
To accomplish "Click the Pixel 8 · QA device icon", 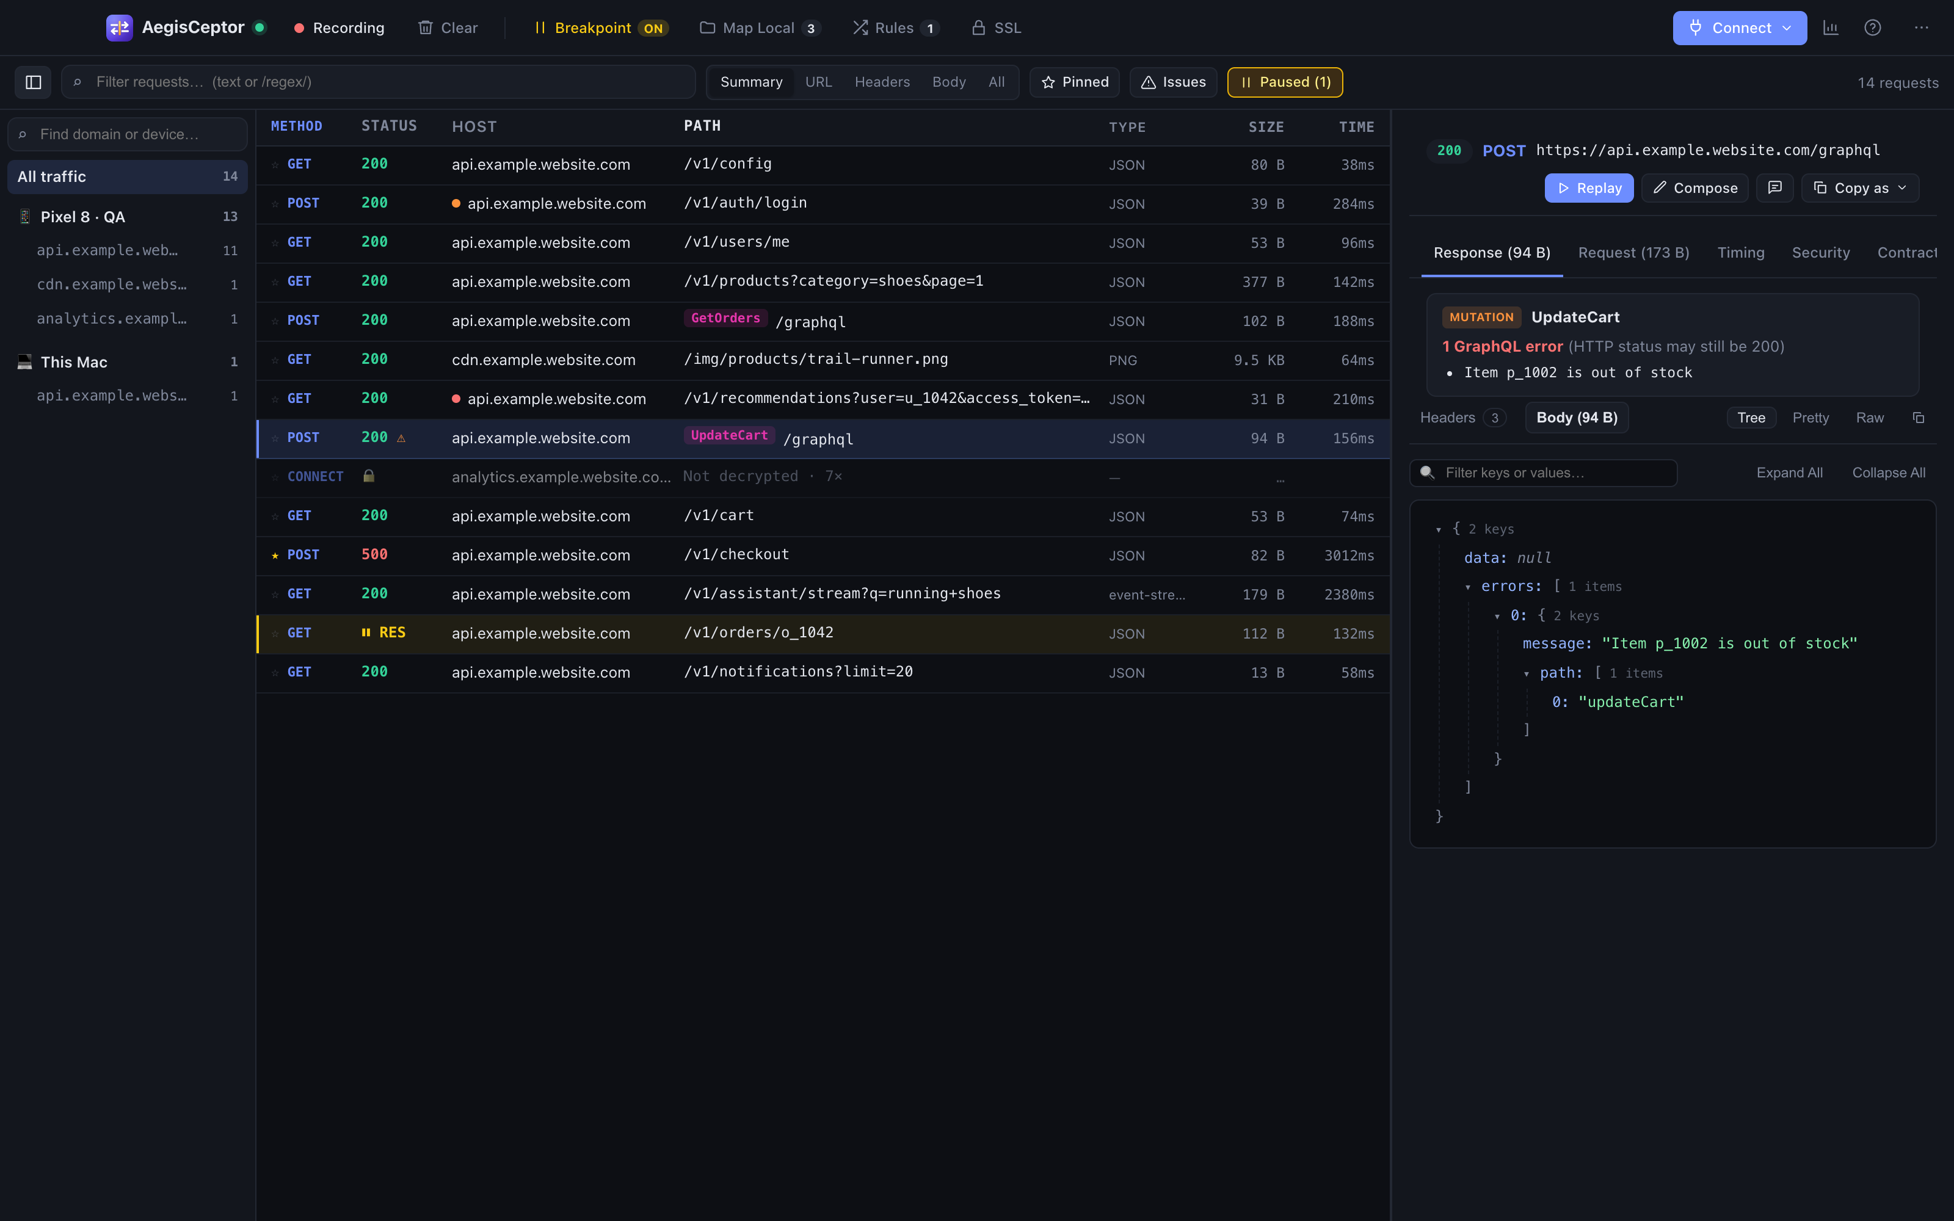I will pos(25,216).
